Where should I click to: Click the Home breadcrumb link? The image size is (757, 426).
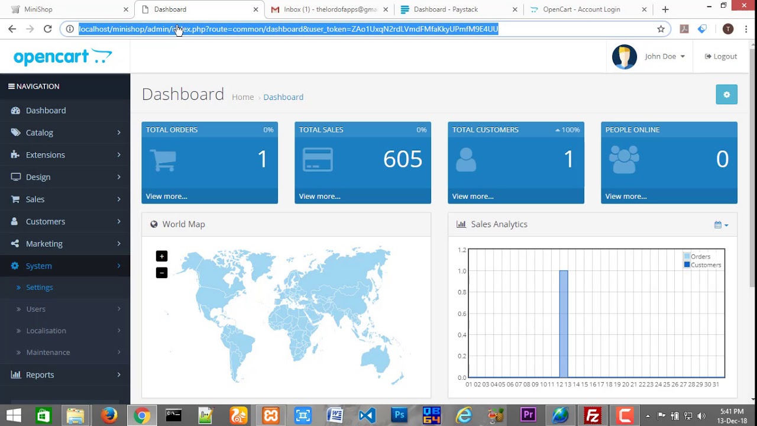(242, 97)
